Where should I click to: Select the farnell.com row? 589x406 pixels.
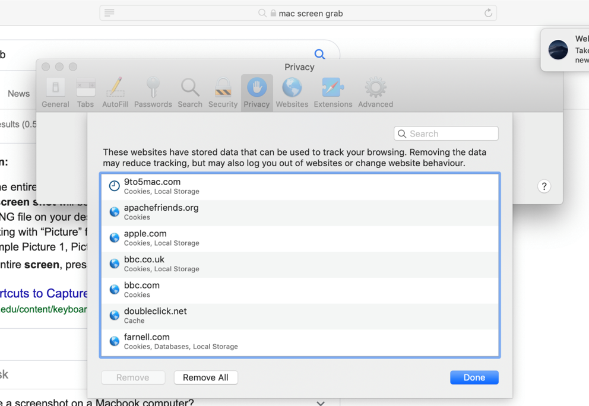(300, 342)
